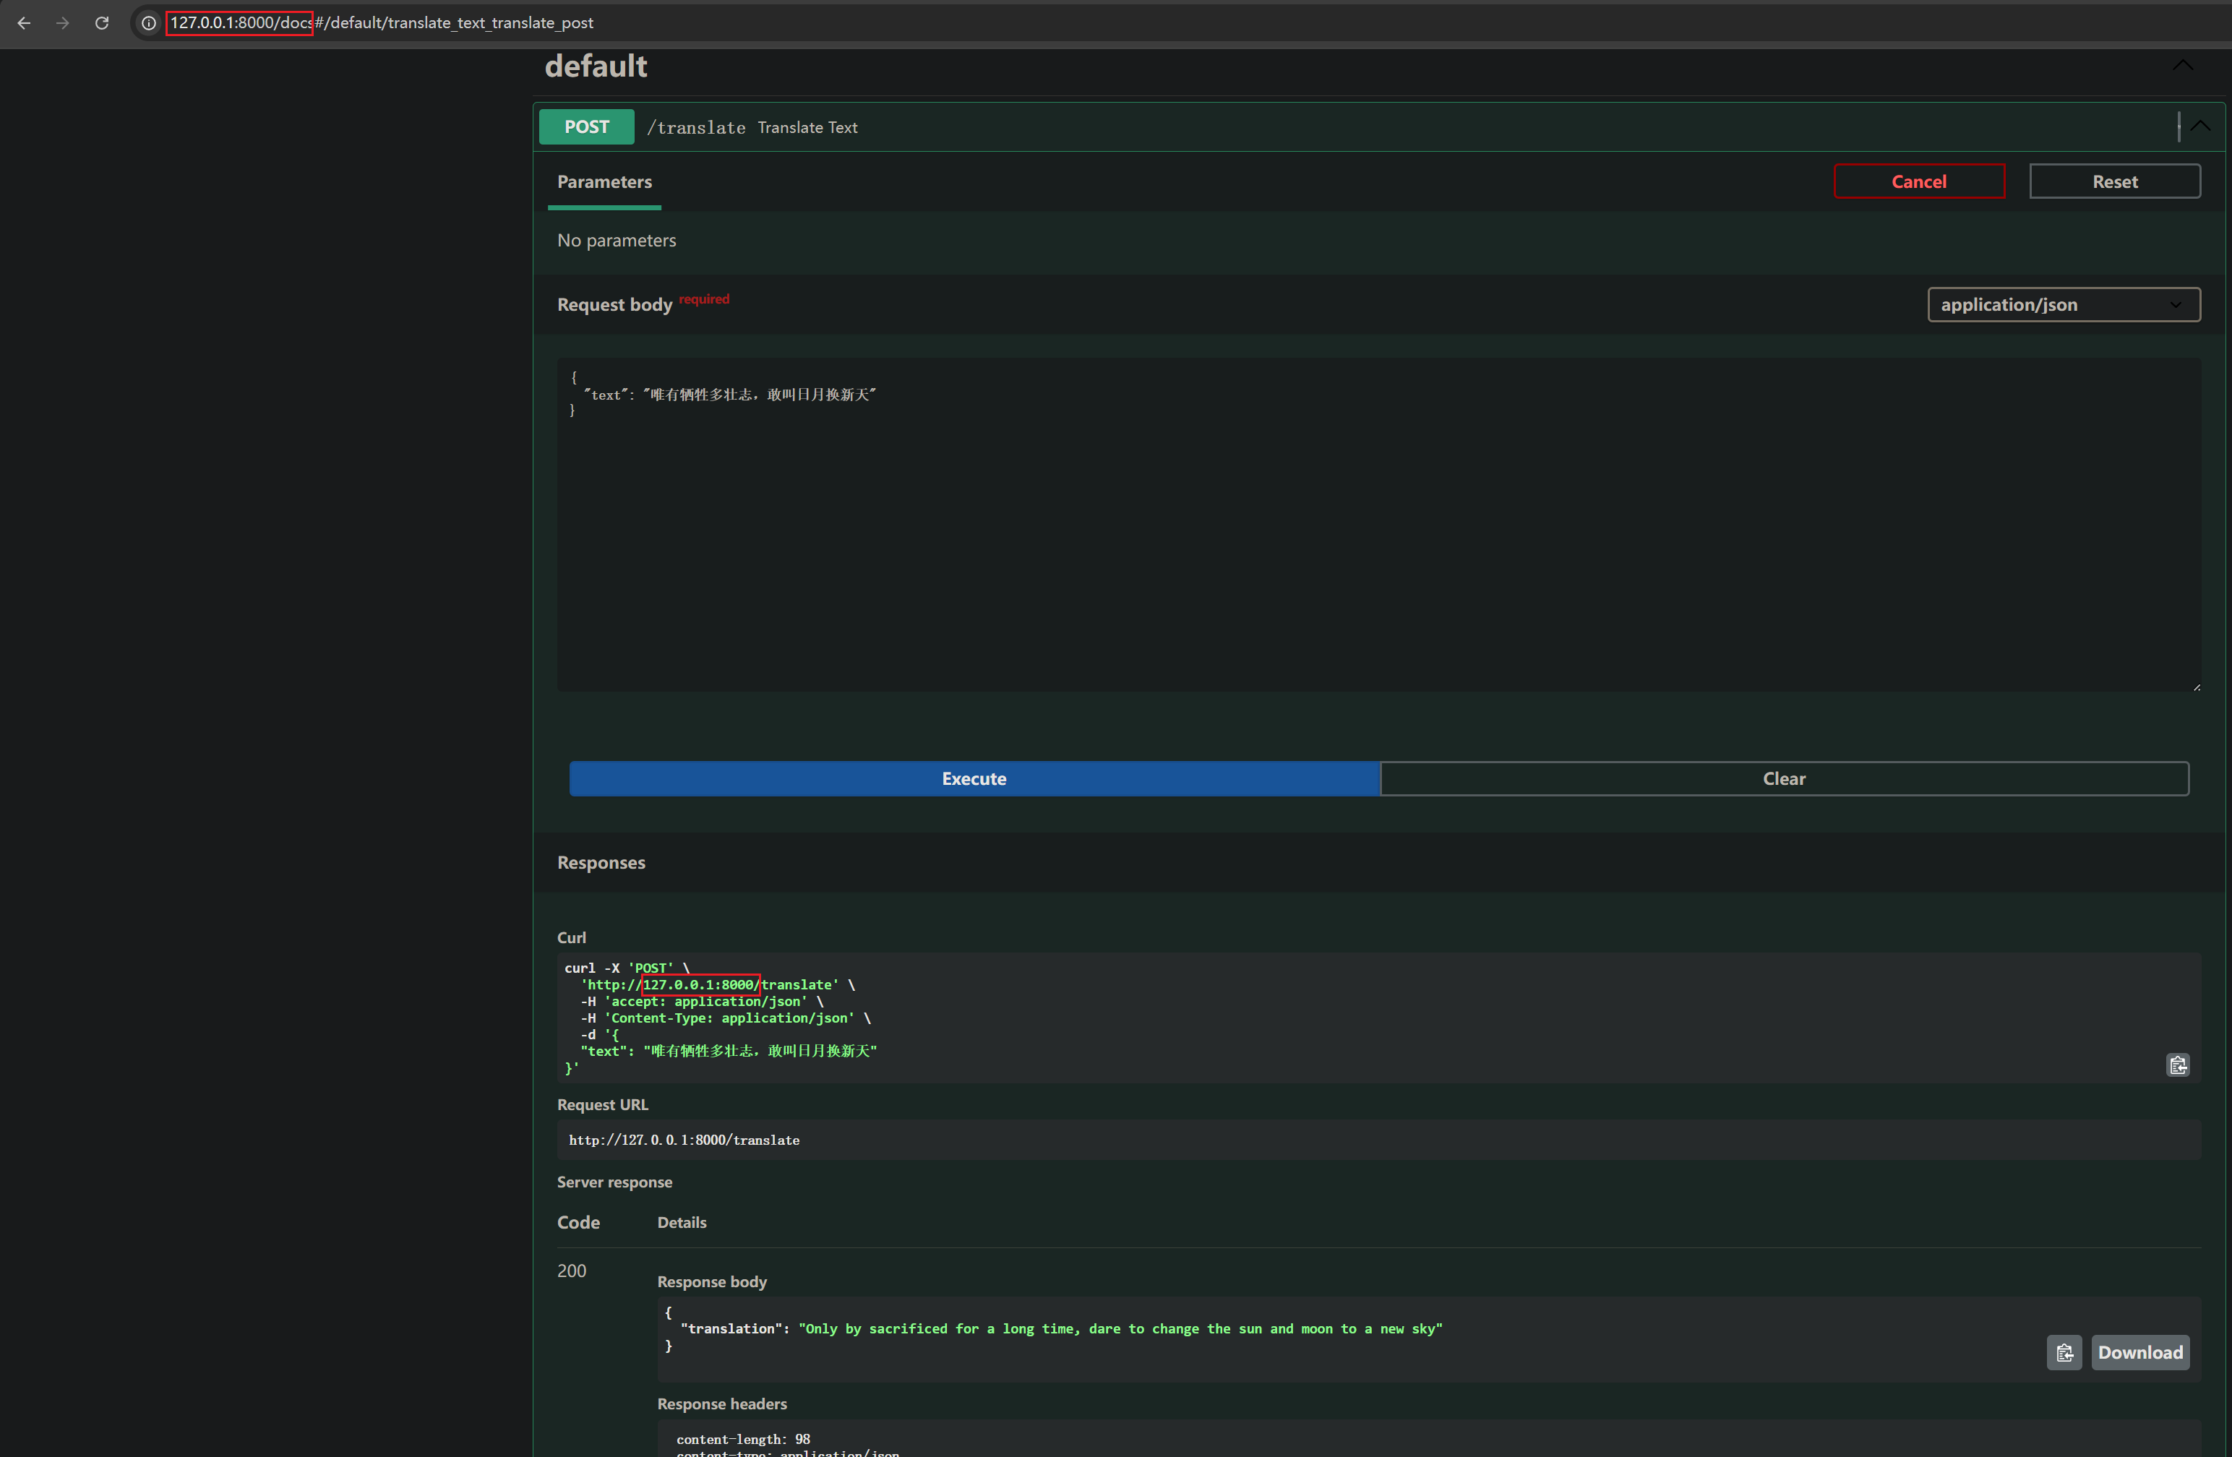The image size is (2232, 1457).
Task: Reset the request body to its default
Action: 2114,182
